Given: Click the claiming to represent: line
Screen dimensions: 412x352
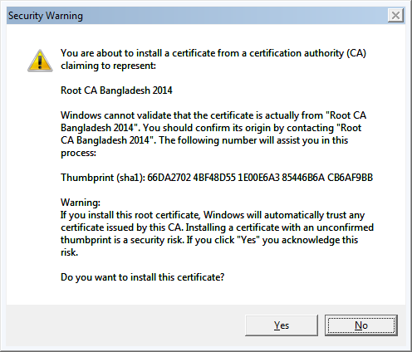Looking at the screenshot, I should 108,66.
